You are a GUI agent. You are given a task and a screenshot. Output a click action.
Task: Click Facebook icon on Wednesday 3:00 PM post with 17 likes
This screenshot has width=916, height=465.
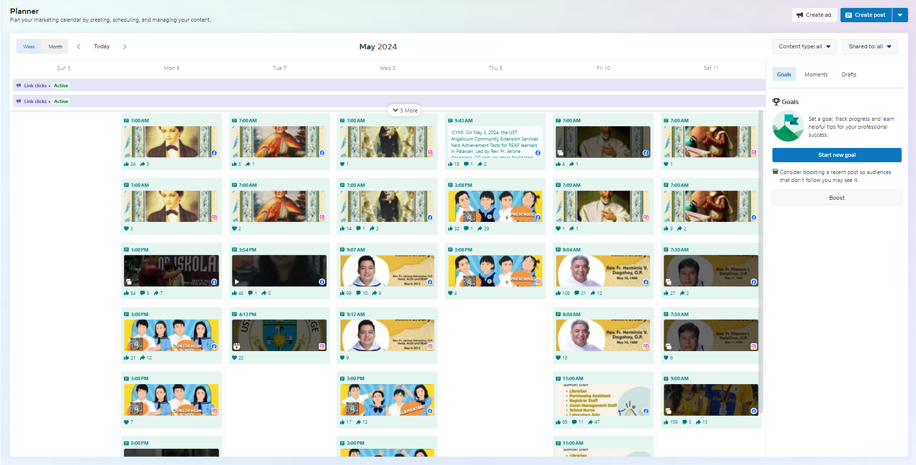coord(430,411)
